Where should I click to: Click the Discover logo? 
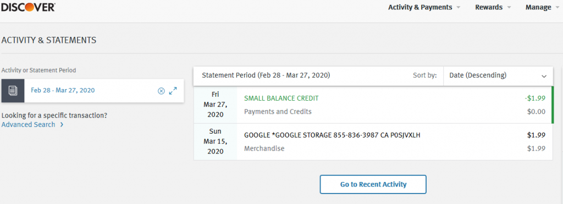click(28, 7)
